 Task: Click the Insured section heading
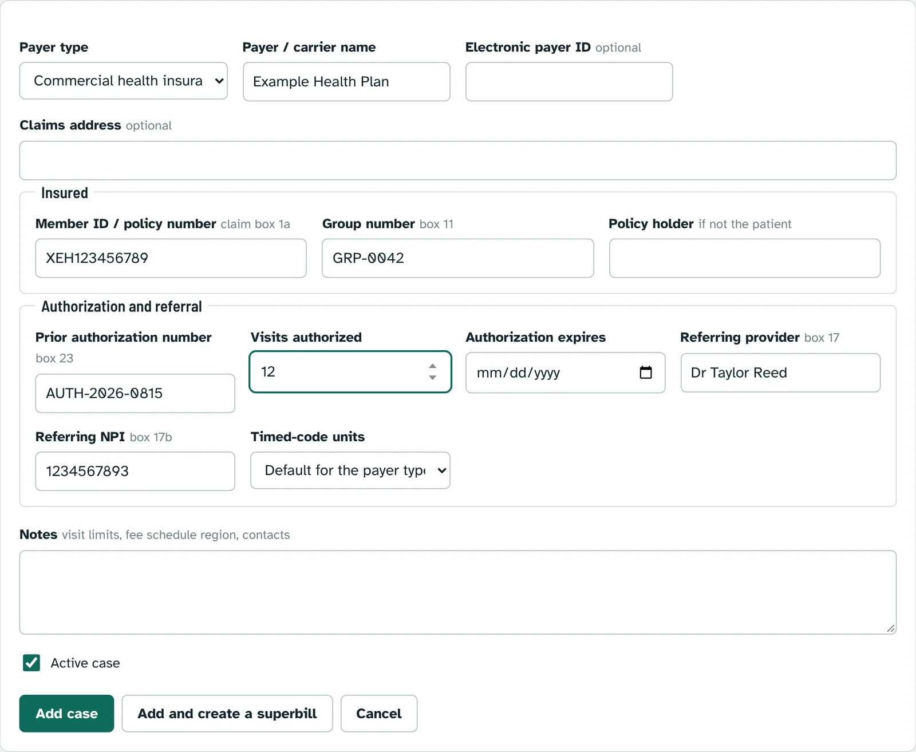[65, 193]
